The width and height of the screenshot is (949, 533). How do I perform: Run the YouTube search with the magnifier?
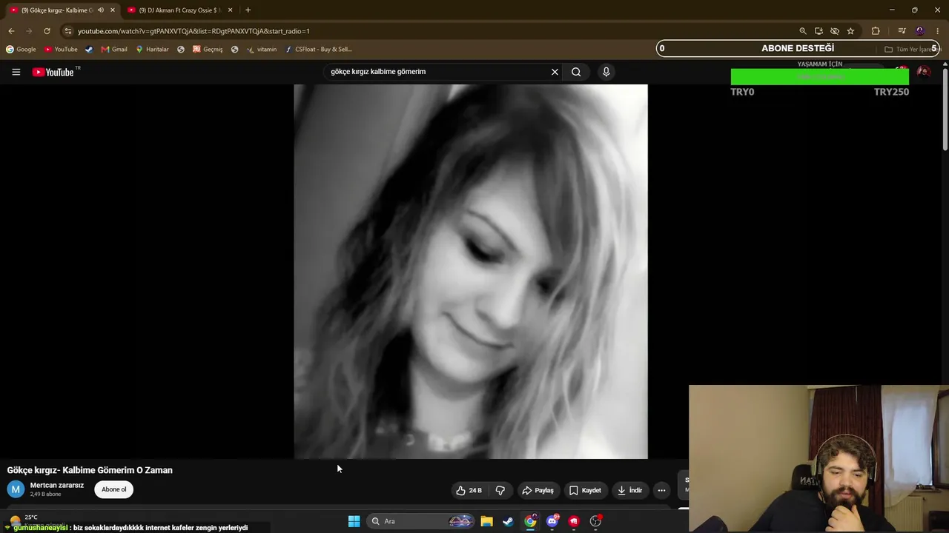pyautogui.click(x=576, y=72)
